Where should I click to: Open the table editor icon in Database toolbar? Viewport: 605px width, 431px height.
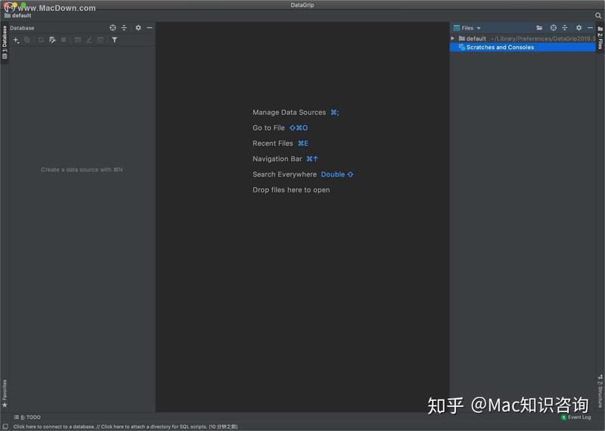pos(78,40)
